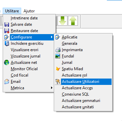
Task: Select Actualizare rol entry
Action: pos(83,75)
